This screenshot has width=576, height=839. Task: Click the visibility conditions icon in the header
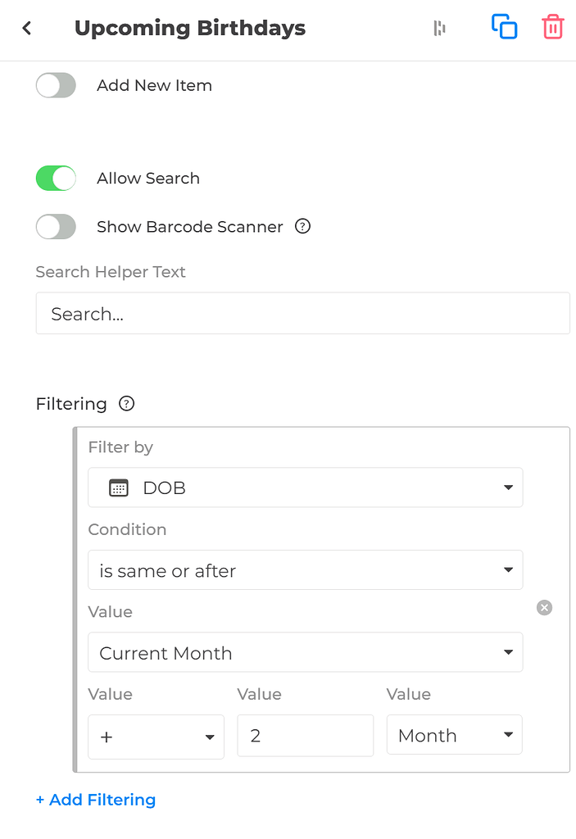point(440,27)
